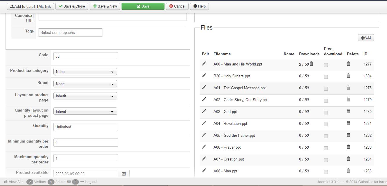Click the Add button in Files section
Screen dimensions: 387x186
[366, 38]
